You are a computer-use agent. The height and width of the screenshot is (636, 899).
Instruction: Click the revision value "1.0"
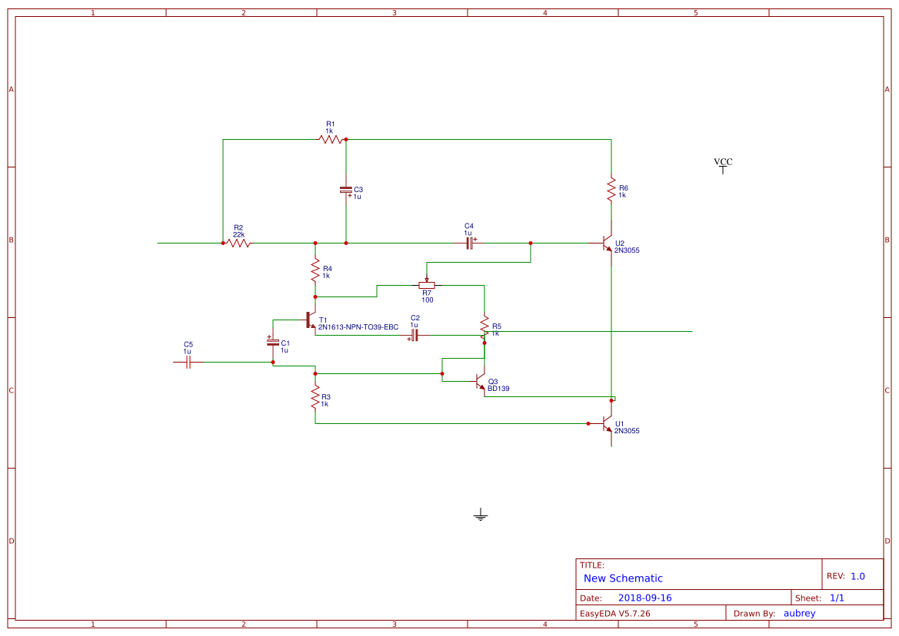point(857,576)
